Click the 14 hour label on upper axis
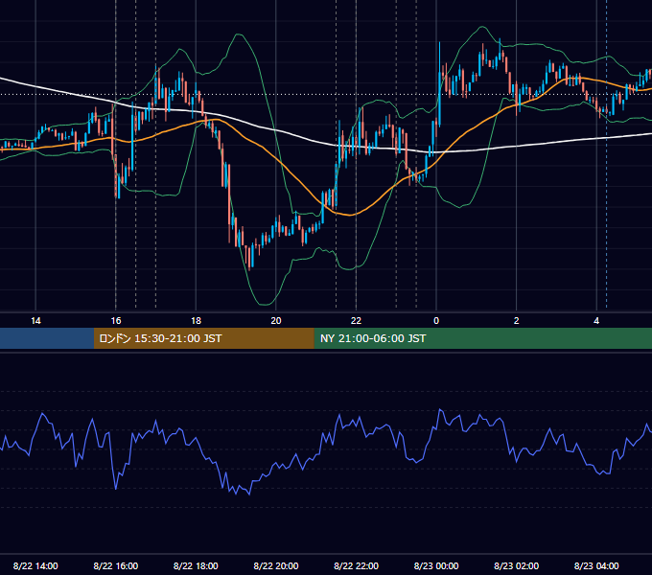 [35, 321]
